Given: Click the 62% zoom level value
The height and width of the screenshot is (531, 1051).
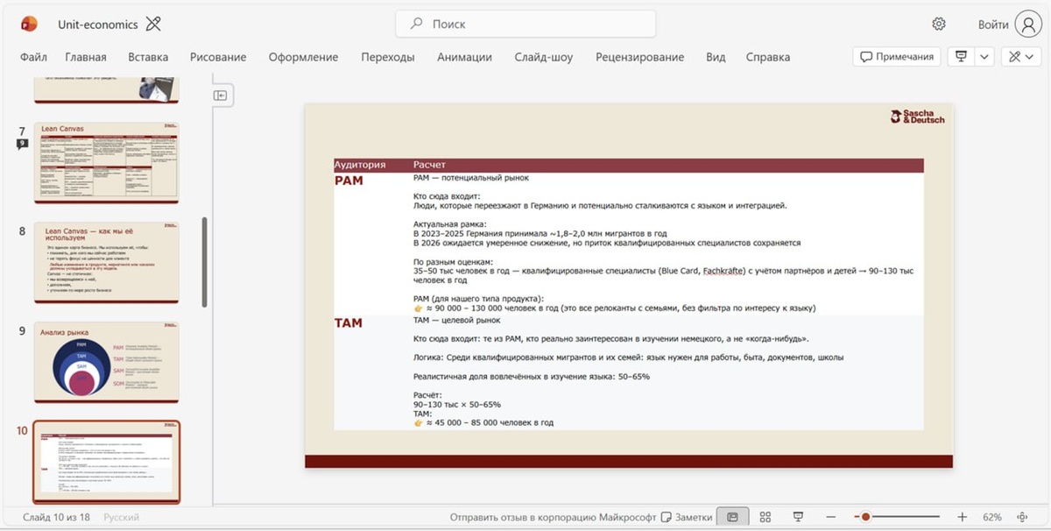Looking at the screenshot, I should 992,517.
